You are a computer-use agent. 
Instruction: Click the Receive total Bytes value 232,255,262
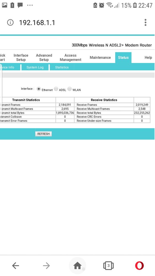(x=142, y=113)
